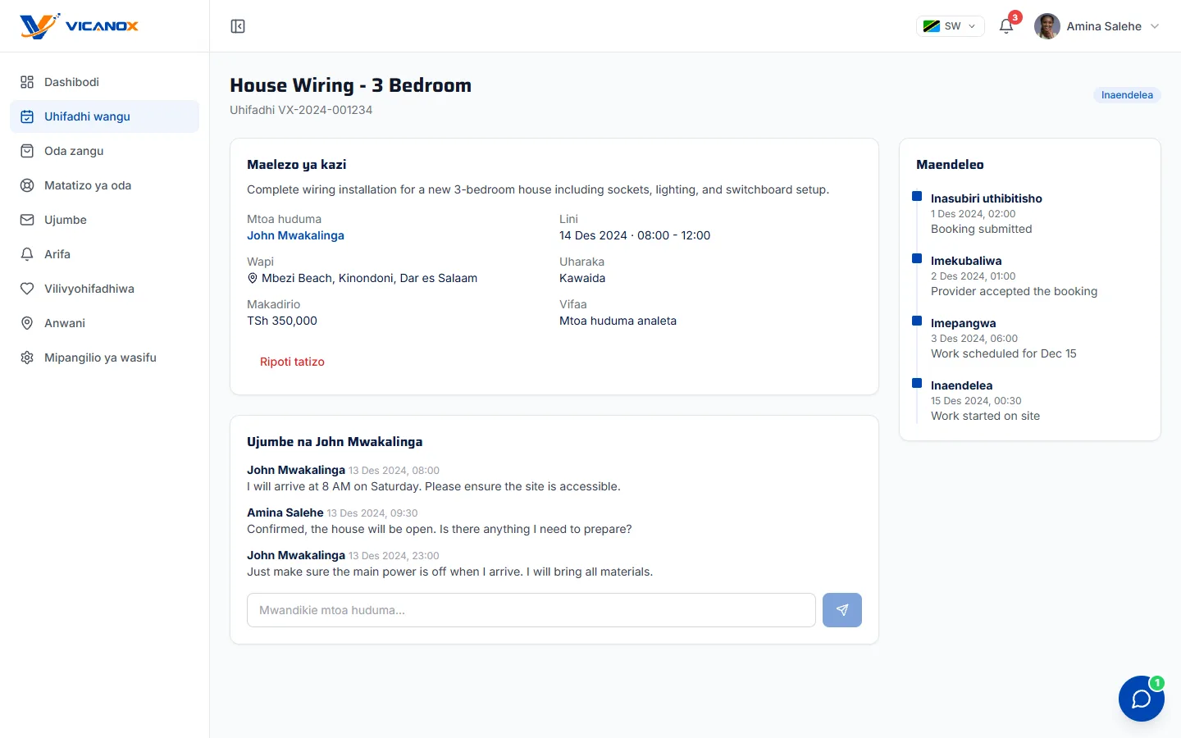
Task: Click the booking number VX-2024-001234
Action: 326,110
